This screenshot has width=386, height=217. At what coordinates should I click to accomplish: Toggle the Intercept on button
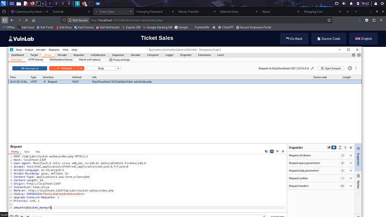pyautogui.click(x=30, y=68)
